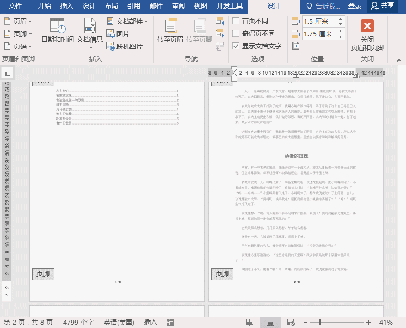Viewport: 406px width, 328px height.
Task: Open the 文档信息 document info menu
Action: click(90, 33)
